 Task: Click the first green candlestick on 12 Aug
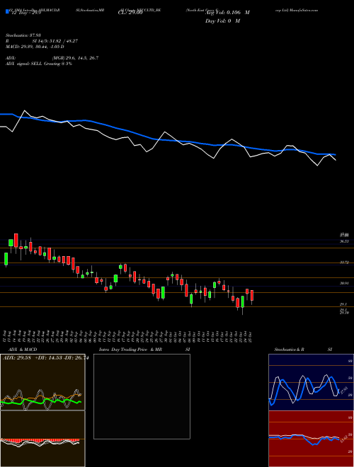coord(6,259)
